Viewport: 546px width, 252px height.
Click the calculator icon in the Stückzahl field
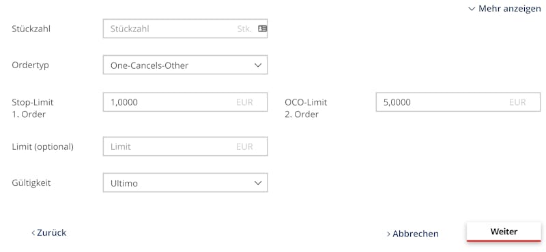(x=262, y=29)
